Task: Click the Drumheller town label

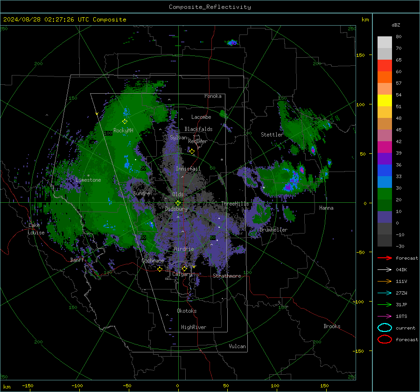Action: pyautogui.click(x=273, y=230)
